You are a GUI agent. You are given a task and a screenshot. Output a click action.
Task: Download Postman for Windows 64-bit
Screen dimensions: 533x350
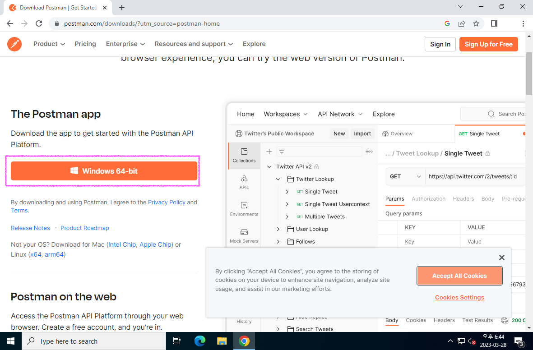pyautogui.click(x=104, y=171)
